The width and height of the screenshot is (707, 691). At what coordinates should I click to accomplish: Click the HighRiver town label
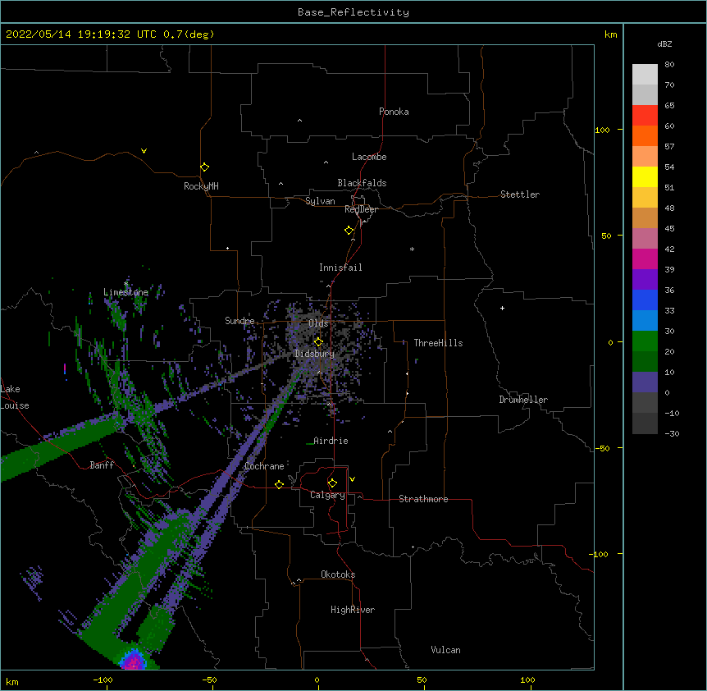tap(353, 610)
